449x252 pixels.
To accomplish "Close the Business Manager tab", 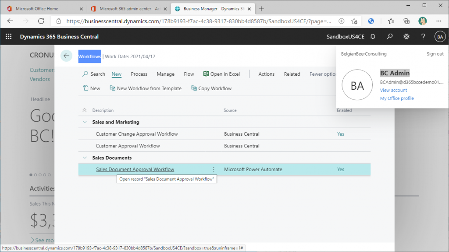I will [249, 9].
